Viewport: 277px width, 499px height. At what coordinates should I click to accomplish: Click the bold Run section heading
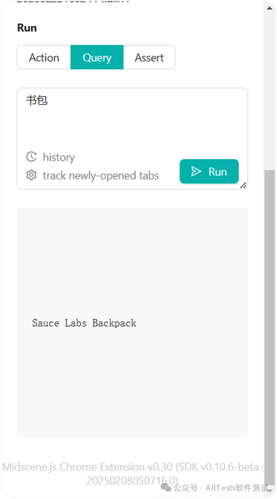[27, 28]
